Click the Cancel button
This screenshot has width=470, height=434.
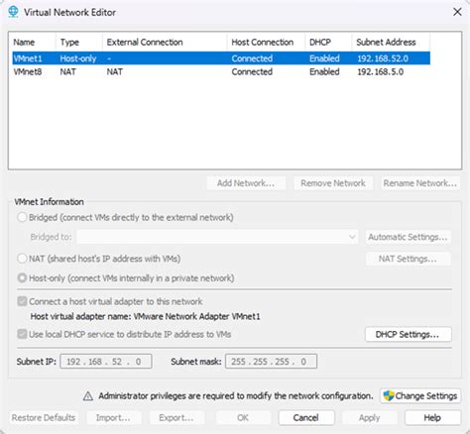[306, 417]
